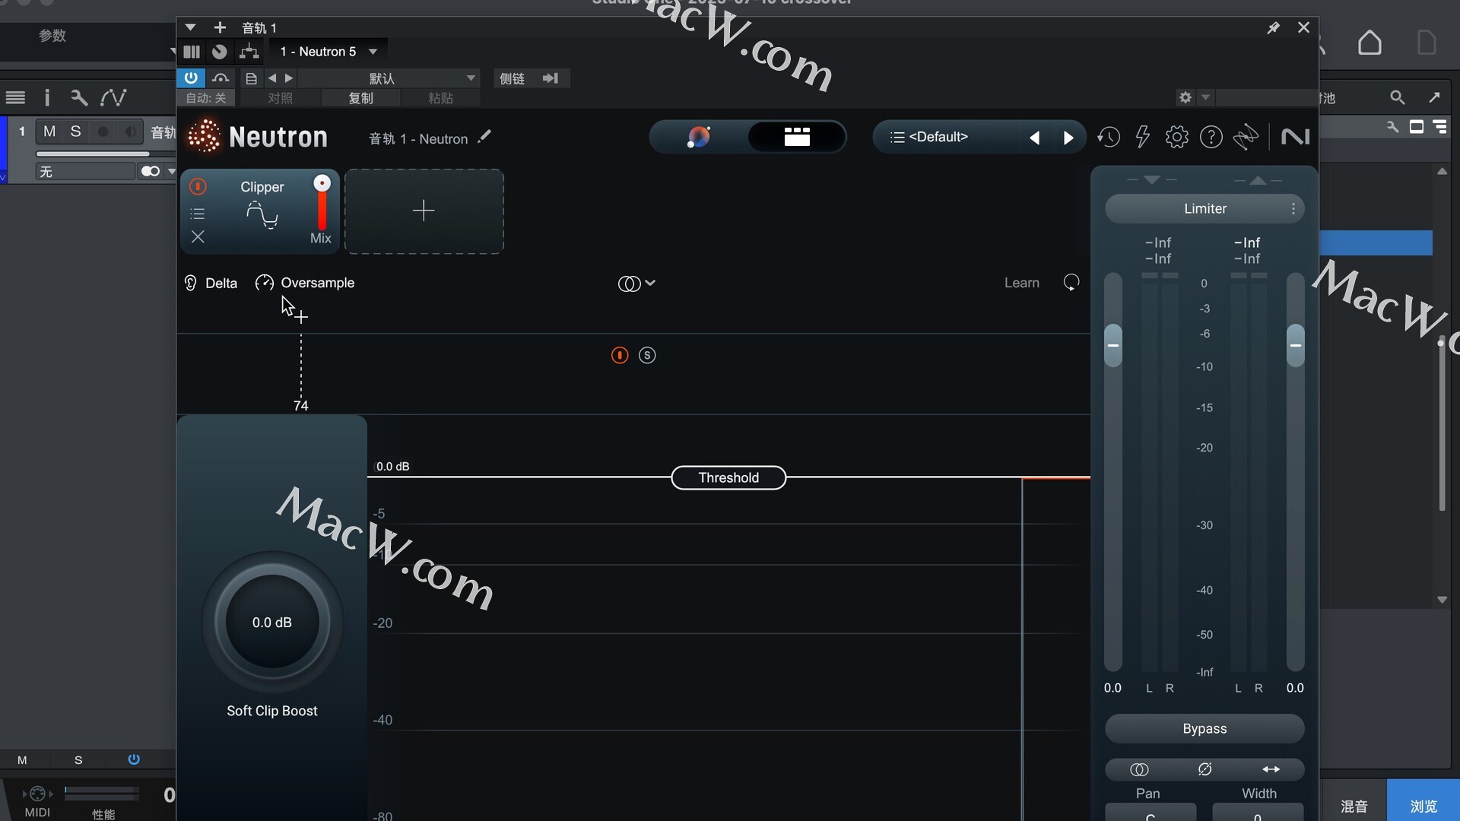Open the <Default> preset browser dropdown

[938, 137]
